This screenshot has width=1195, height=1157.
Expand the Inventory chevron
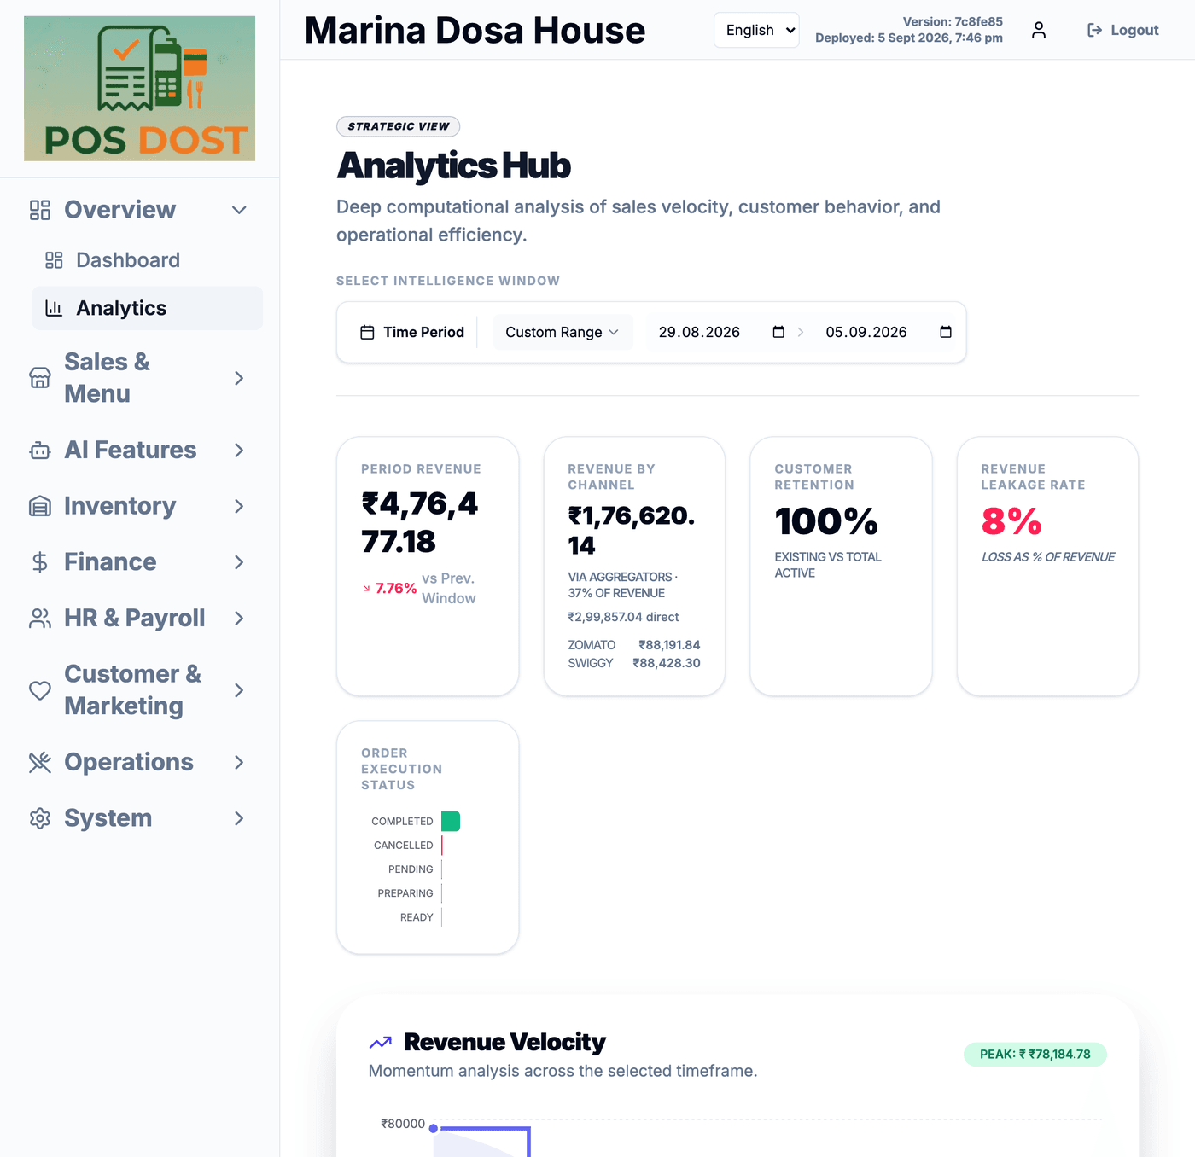coord(239,506)
